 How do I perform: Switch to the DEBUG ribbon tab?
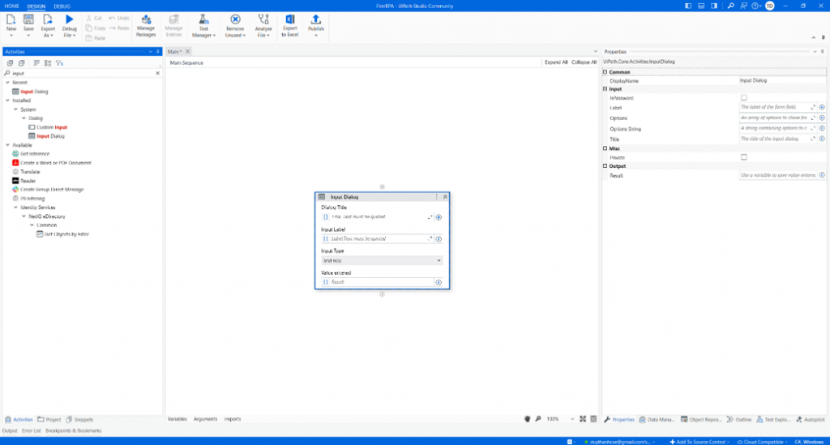pyautogui.click(x=62, y=6)
